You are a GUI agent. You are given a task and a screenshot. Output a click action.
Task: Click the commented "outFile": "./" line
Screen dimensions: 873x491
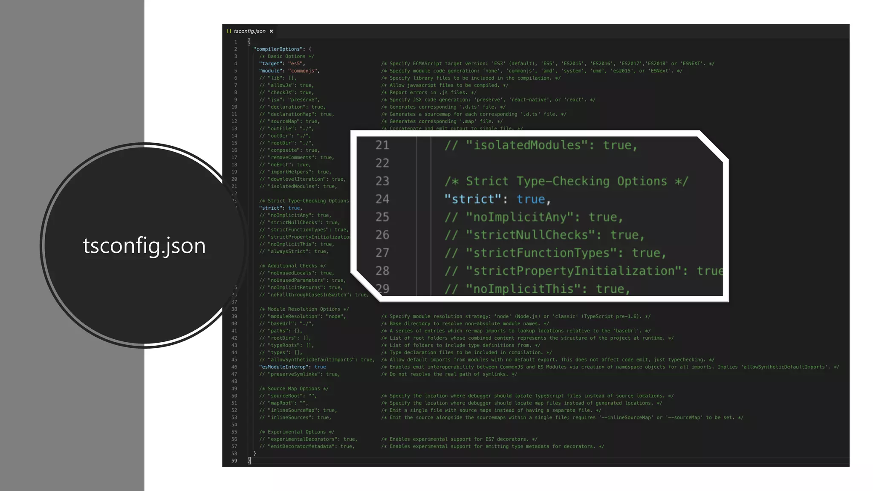pyautogui.click(x=286, y=129)
